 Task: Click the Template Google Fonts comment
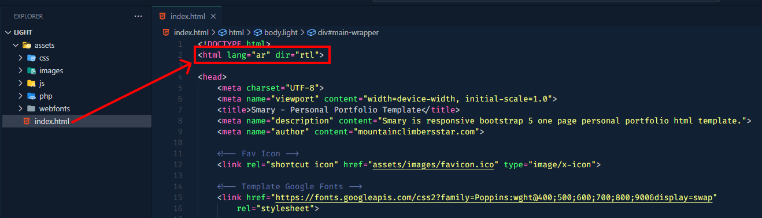tap(290, 187)
